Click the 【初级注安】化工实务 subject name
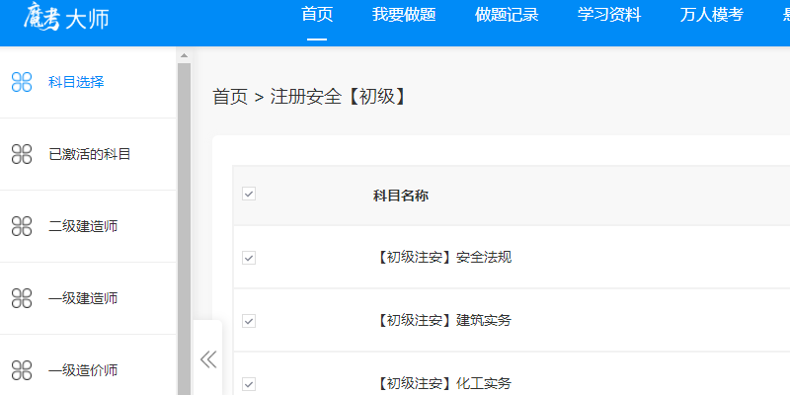This screenshot has width=790, height=395. pyautogui.click(x=442, y=383)
